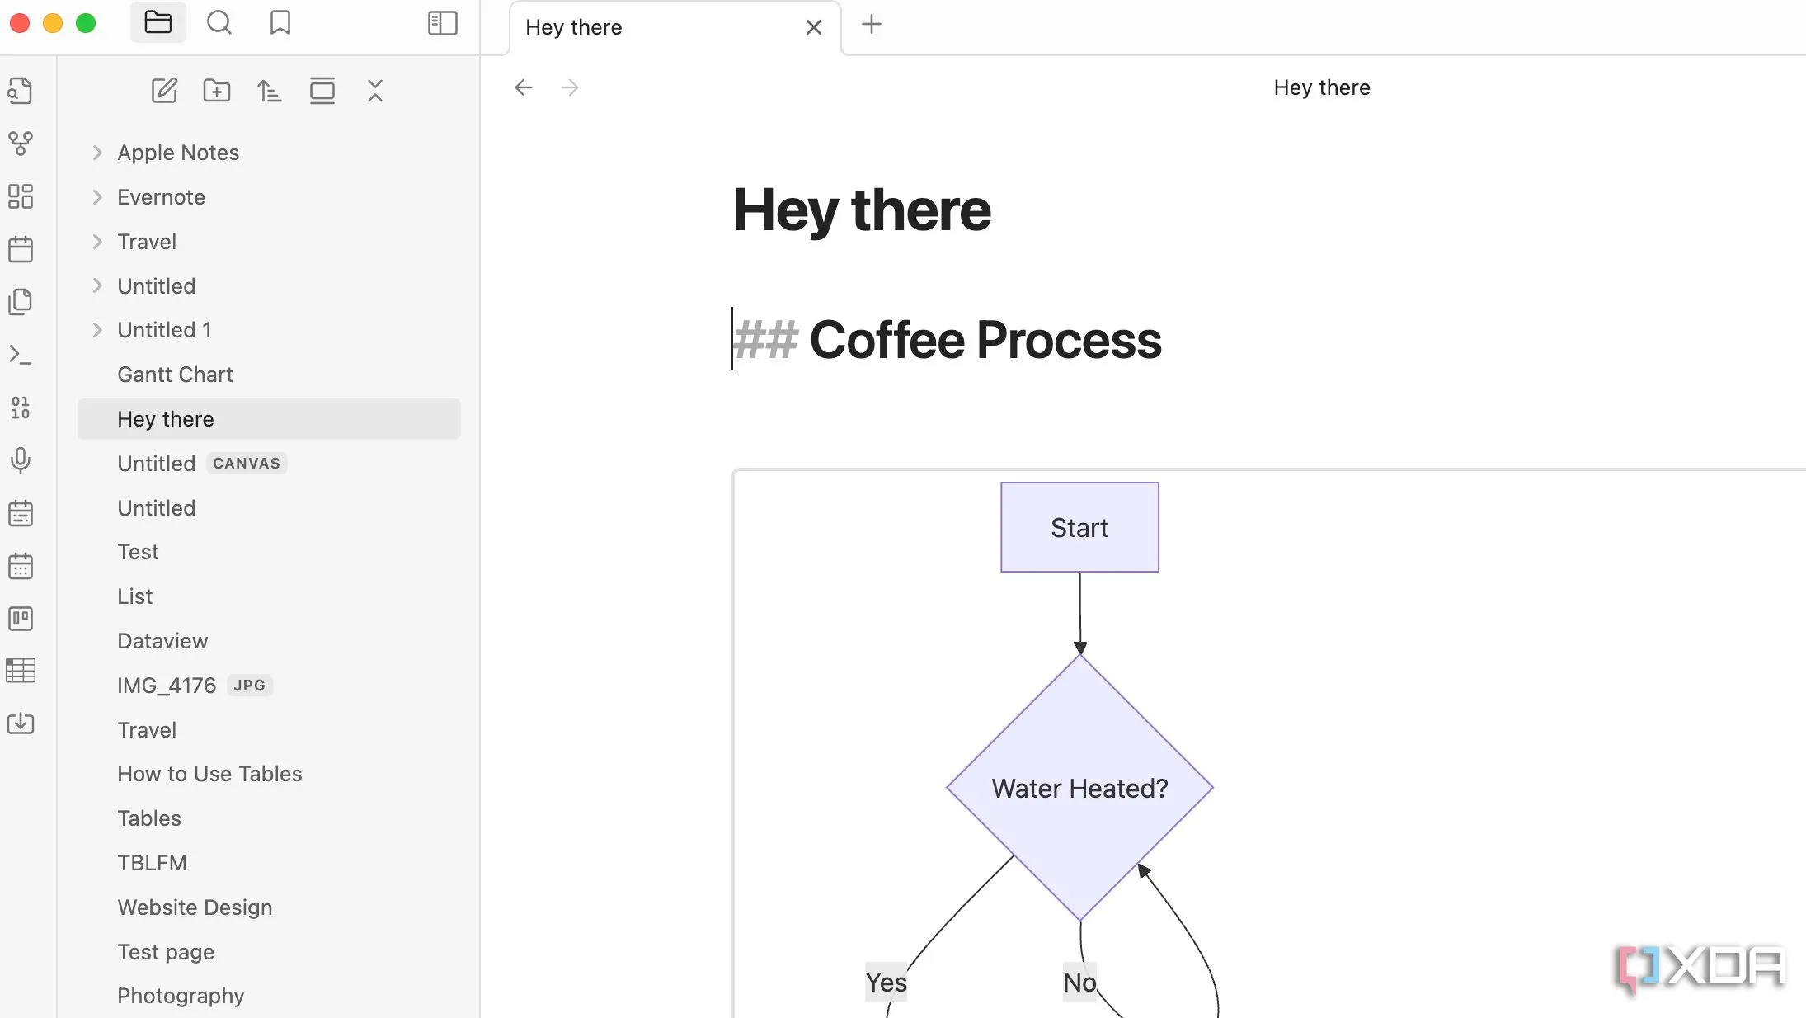Open the Test note
1806x1018 pixels.
pos(269,552)
